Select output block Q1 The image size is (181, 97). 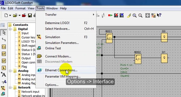point(164,58)
